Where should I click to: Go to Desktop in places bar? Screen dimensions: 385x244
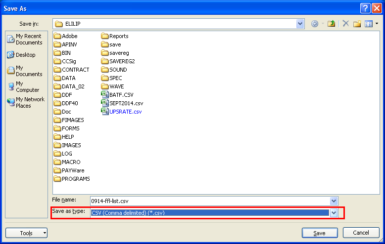pos(21,55)
